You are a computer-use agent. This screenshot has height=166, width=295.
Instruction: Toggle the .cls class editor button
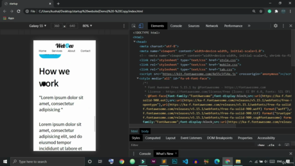[x=271, y=145]
